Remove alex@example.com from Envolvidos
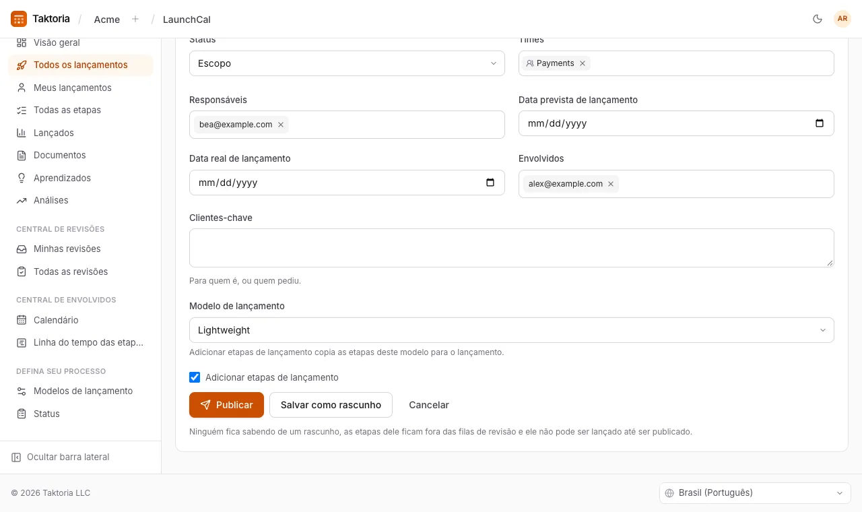 pos(611,184)
